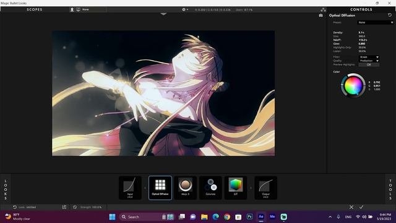396x223 pixels.
Task: Open Google Chrome from the taskbar
Action: click(x=227, y=217)
